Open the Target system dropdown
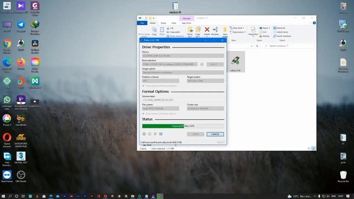This screenshot has height=199, width=354. tap(205, 81)
